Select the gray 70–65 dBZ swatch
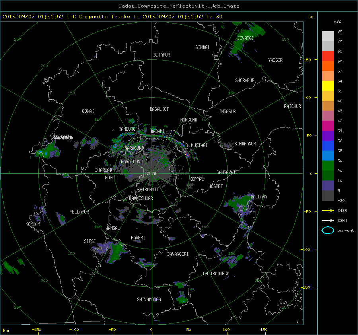358x335 pixels. pyautogui.click(x=328, y=46)
